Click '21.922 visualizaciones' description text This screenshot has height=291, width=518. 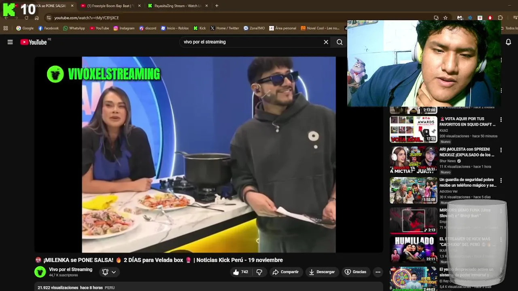click(58, 288)
